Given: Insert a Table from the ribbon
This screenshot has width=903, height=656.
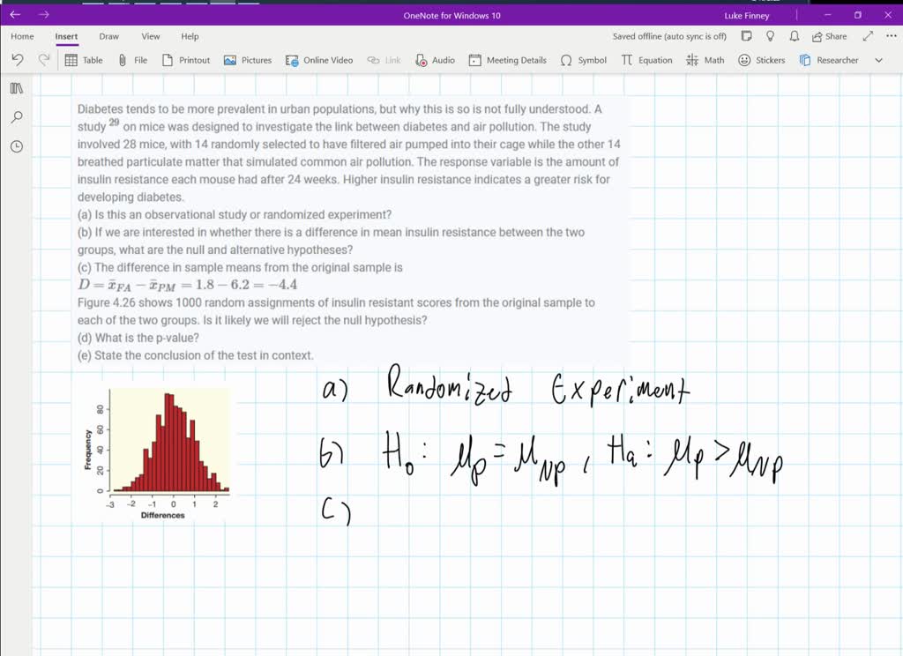Looking at the screenshot, I should [x=84, y=60].
